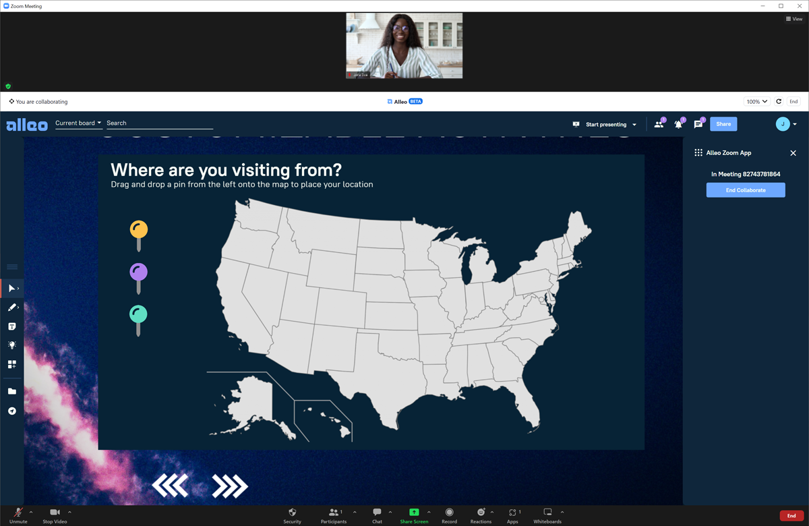This screenshot has width=809, height=526.
Task: Click the participant video thumbnail
Action: (x=404, y=46)
